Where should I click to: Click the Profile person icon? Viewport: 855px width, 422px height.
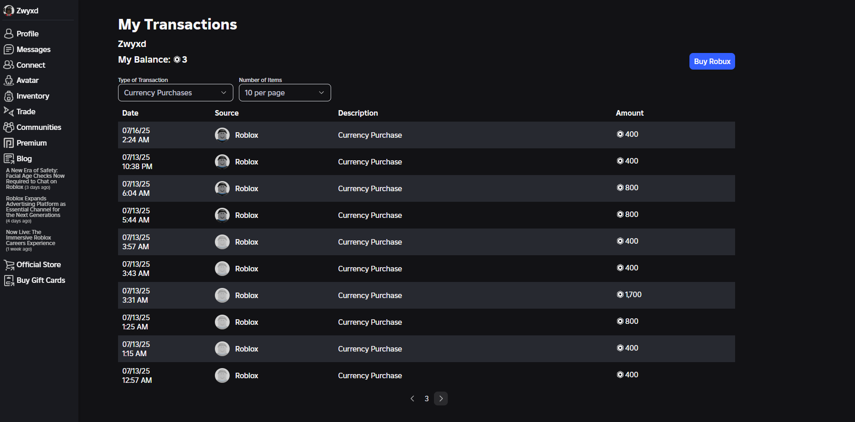[x=9, y=34]
